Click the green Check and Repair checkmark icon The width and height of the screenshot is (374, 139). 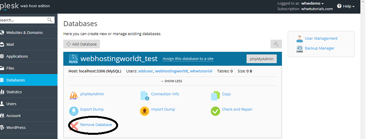click(x=215, y=111)
